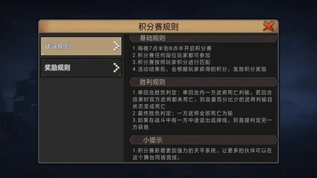Image resolution: width=317 pixels, height=178 pixels.
Task: Close the 积分赛规则 dialog with the X
Action: (268, 27)
